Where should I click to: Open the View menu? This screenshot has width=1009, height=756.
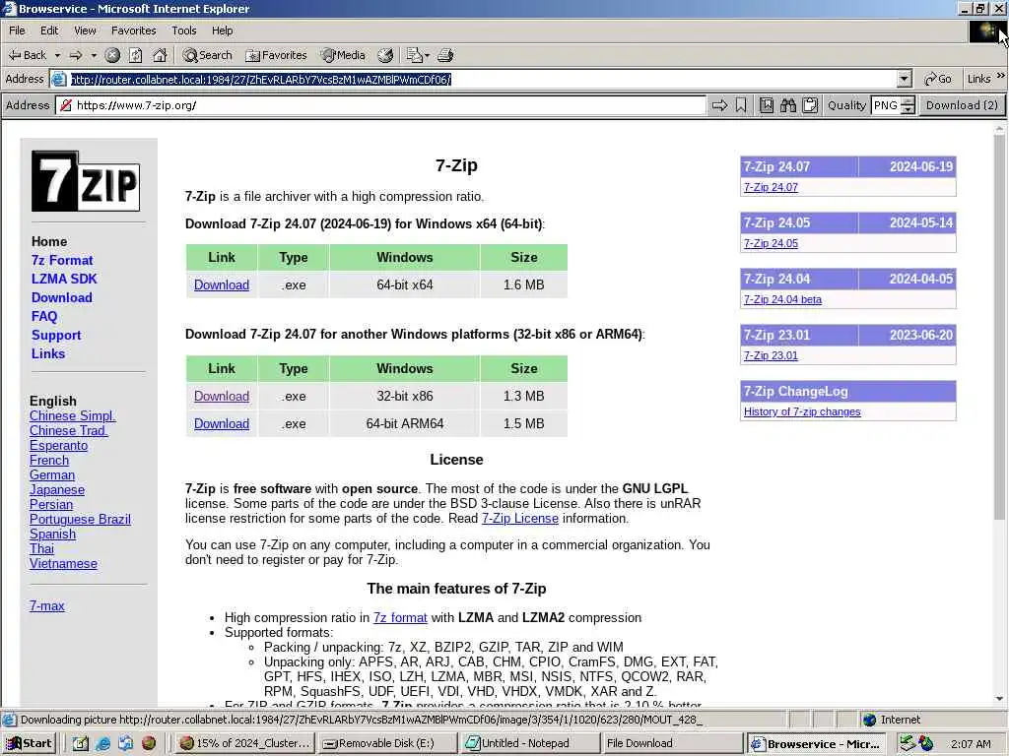click(85, 31)
